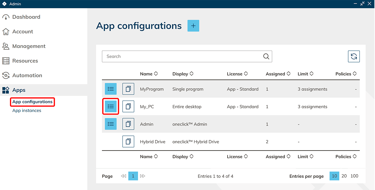This screenshot has width=375, height=190.
Task: Sort table by Name column header
Action: [x=149, y=74]
